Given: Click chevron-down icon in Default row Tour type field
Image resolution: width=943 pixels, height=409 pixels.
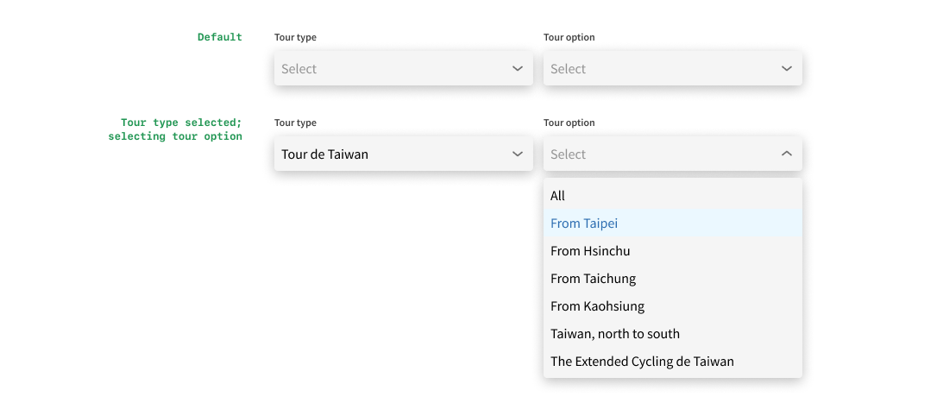Looking at the screenshot, I should pyautogui.click(x=517, y=68).
